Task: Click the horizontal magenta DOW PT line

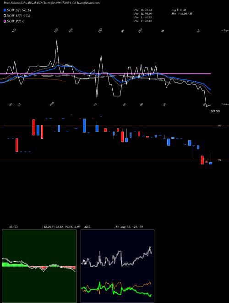Action: point(105,73)
